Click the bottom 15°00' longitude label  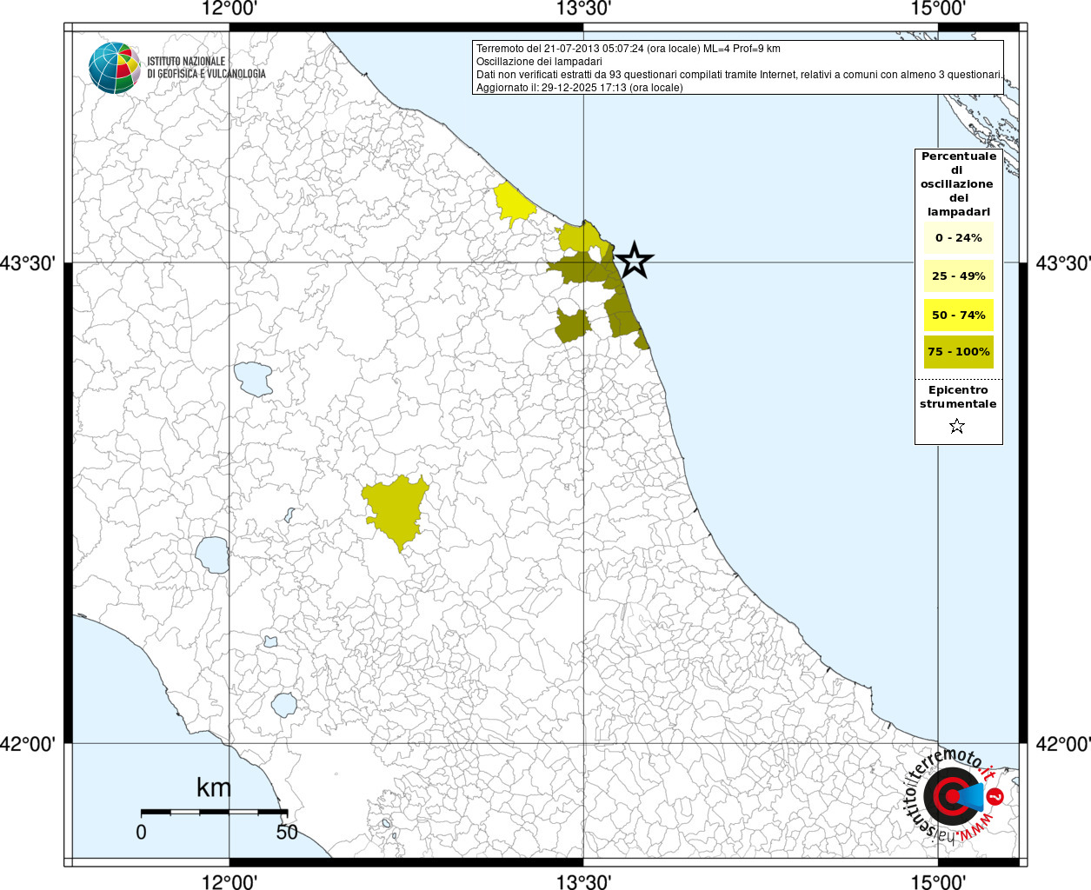(938, 881)
